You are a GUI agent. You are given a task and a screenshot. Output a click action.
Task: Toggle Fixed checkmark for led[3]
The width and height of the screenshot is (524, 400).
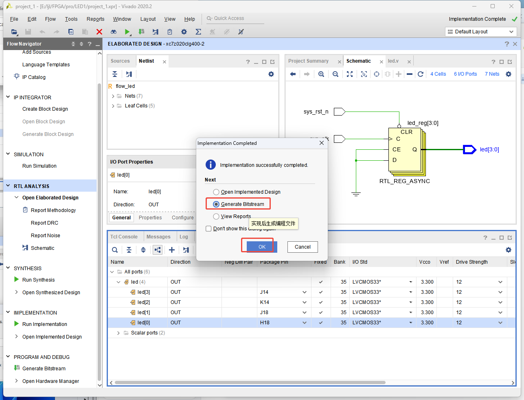[x=321, y=292]
